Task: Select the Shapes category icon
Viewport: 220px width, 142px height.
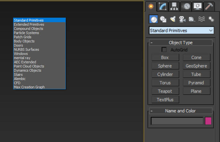Action: 163,19
